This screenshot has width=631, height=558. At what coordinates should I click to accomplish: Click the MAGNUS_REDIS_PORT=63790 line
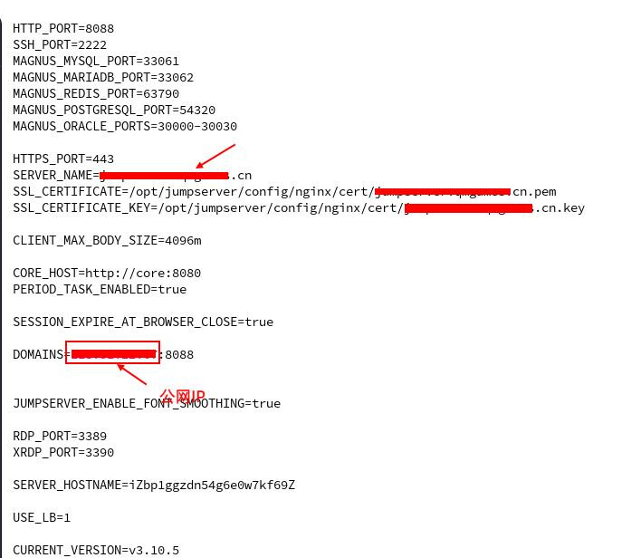pos(96,94)
